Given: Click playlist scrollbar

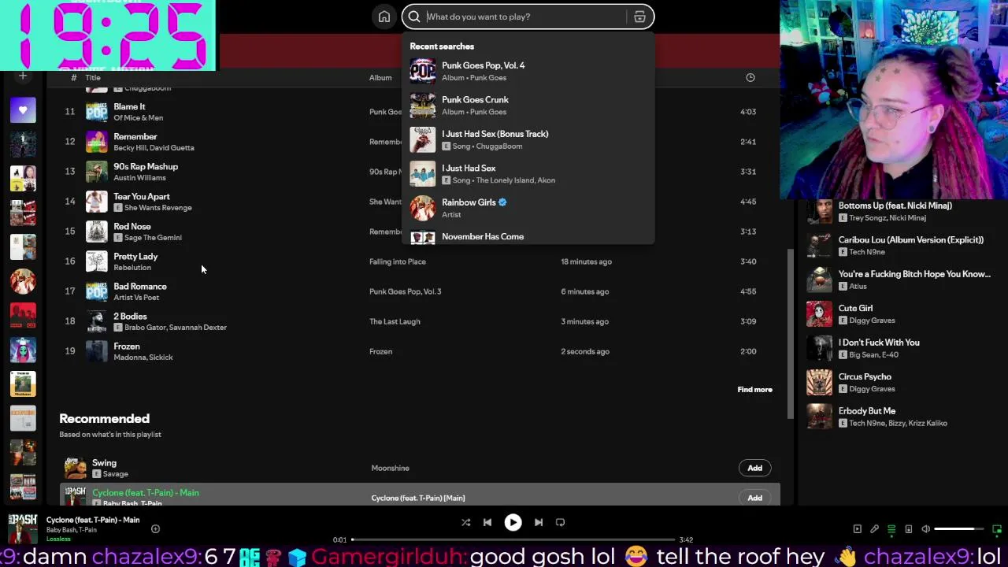Looking at the screenshot, I should 790,334.
